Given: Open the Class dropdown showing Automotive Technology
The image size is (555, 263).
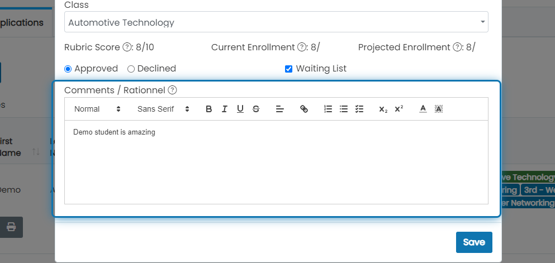Looking at the screenshot, I should pos(276,22).
